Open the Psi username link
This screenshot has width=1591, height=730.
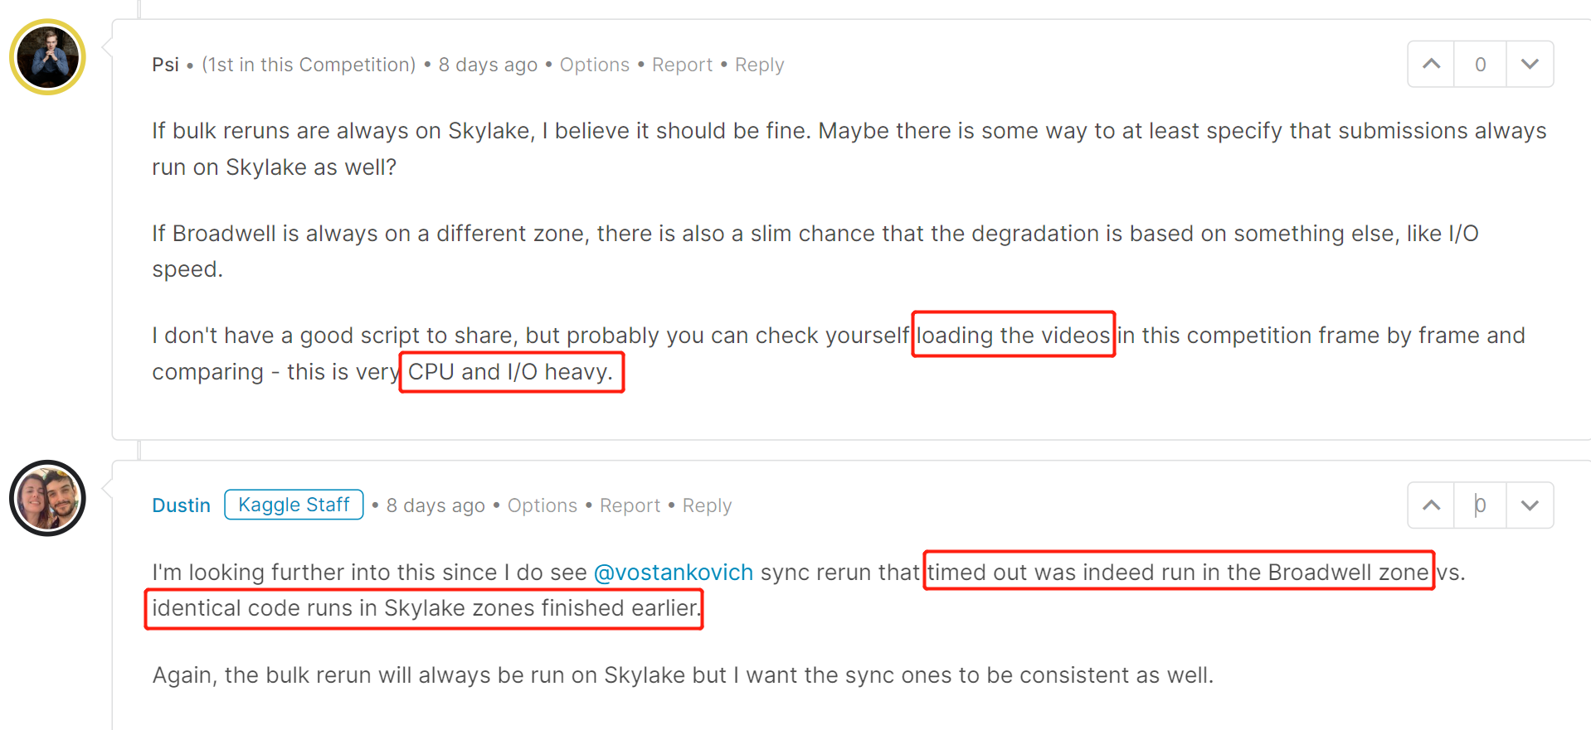(x=165, y=65)
